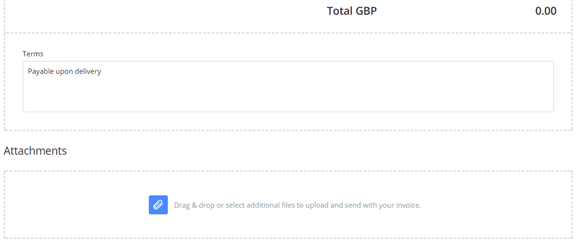Click 'send with your' in upload hint
577x246 pixels.
tap(370, 206)
